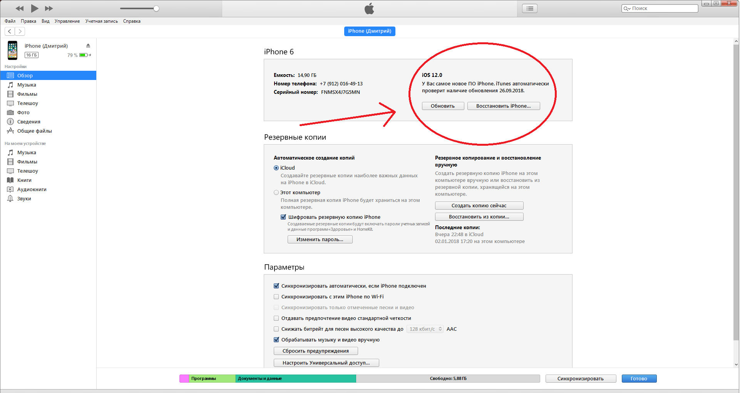Click the fast forward icon
This screenshot has height=393, width=740.
pos(49,8)
